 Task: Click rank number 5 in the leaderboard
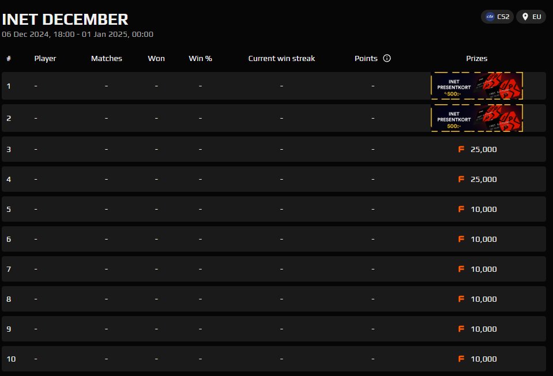9,209
